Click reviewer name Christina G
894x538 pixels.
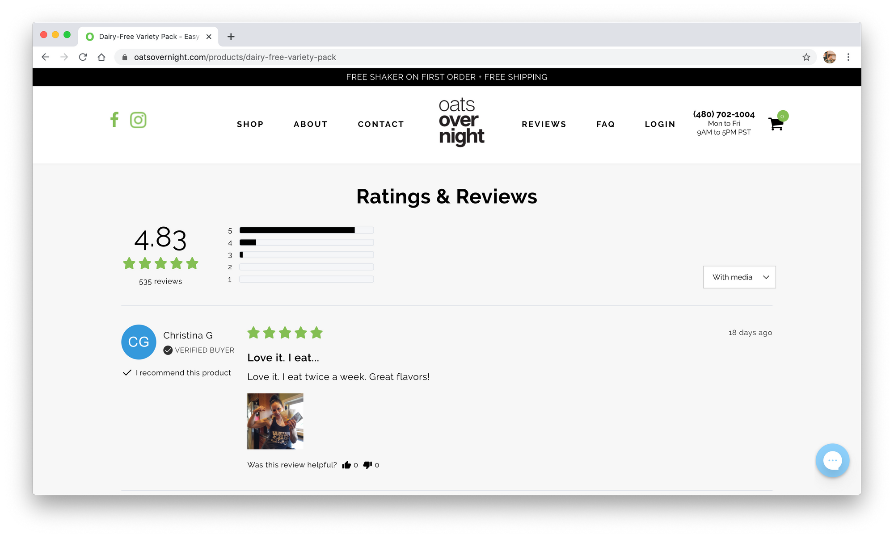point(188,335)
